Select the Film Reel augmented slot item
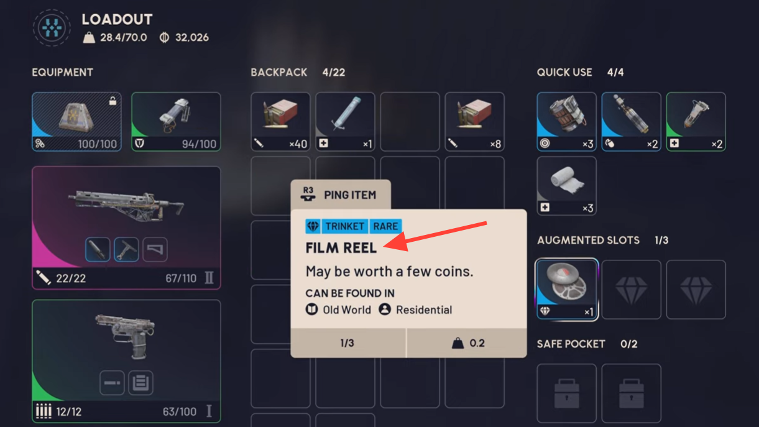759x427 pixels. point(567,290)
